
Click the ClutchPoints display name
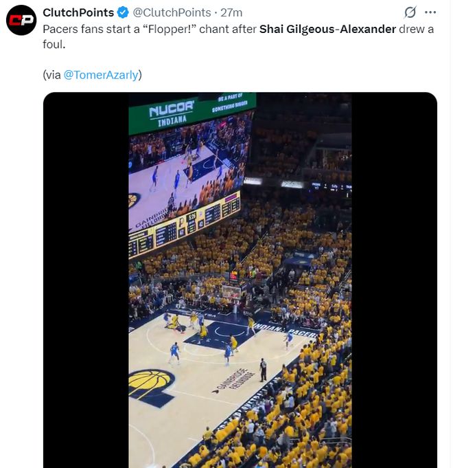click(78, 12)
